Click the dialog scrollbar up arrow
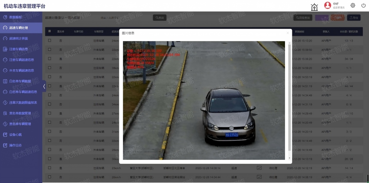This screenshot has height=183, width=369. [x=289, y=43]
